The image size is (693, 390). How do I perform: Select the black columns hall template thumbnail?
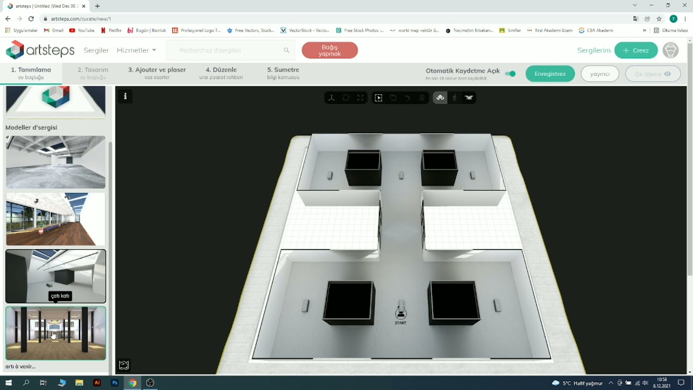pyautogui.click(x=56, y=333)
